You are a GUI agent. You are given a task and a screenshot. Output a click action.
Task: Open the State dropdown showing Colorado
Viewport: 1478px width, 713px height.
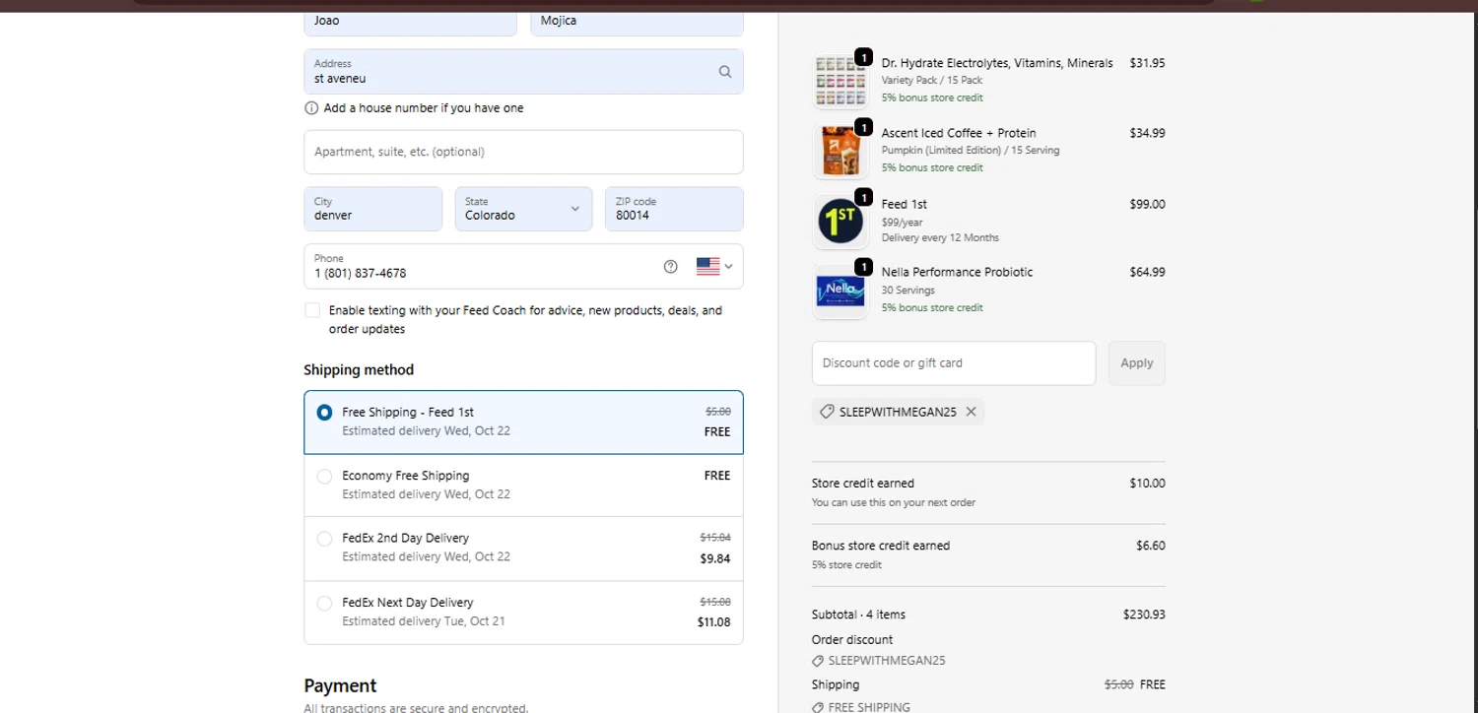pyautogui.click(x=523, y=209)
